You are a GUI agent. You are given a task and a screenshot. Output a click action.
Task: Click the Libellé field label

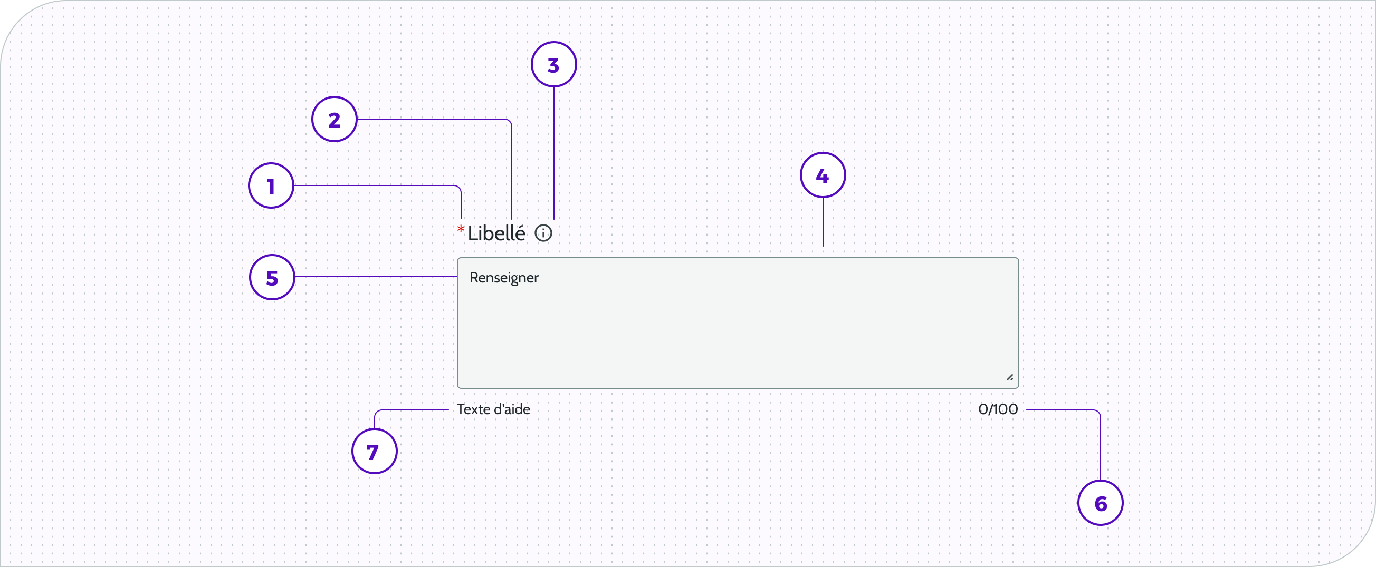tap(496, 233)
